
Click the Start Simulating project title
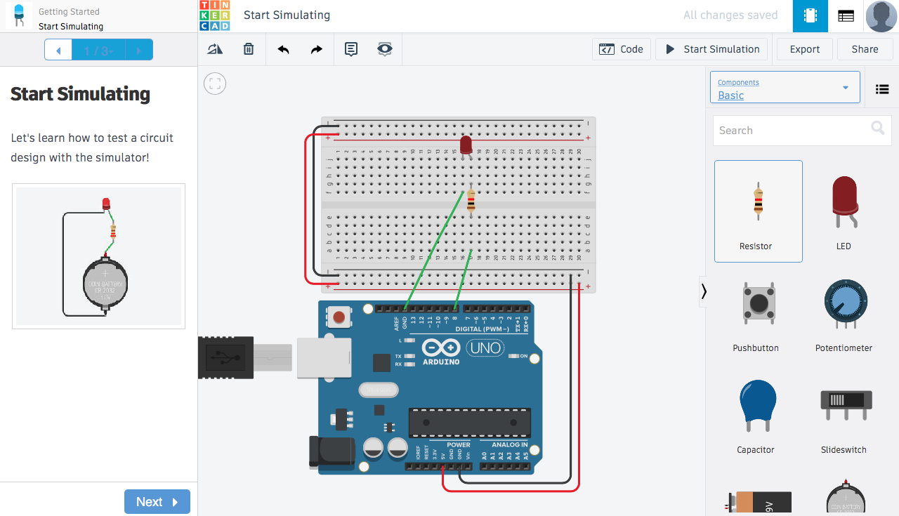click(x=287, y=15)
